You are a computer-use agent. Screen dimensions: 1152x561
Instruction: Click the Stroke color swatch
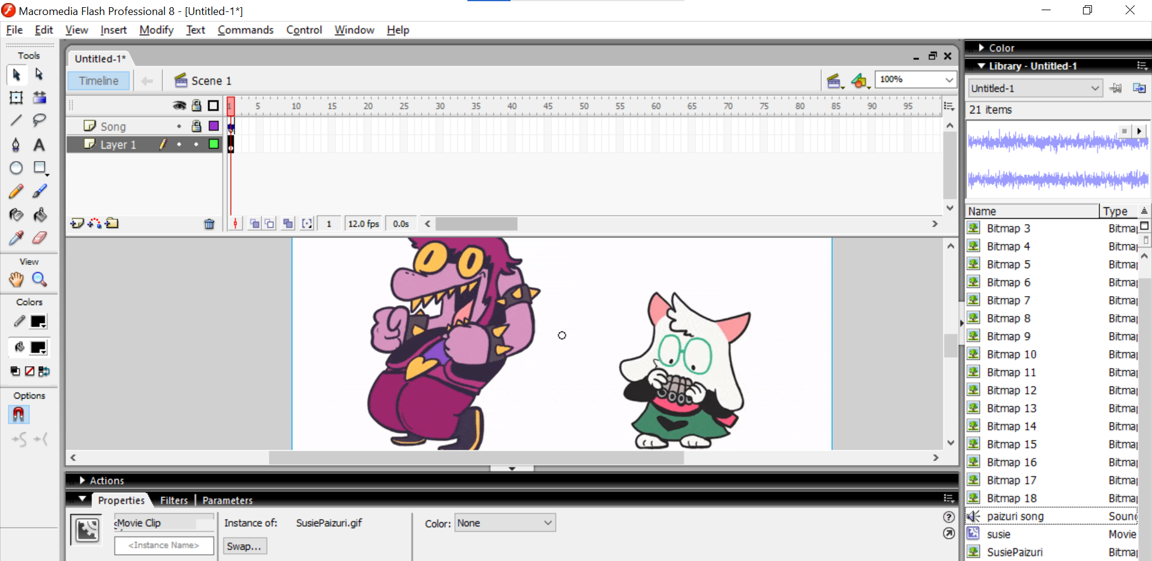tap(38, 322)
